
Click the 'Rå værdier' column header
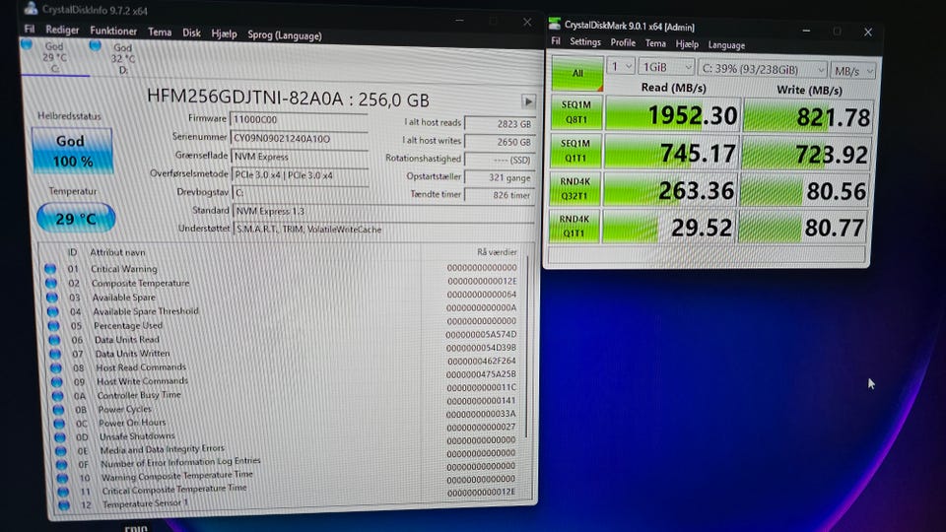497,252
